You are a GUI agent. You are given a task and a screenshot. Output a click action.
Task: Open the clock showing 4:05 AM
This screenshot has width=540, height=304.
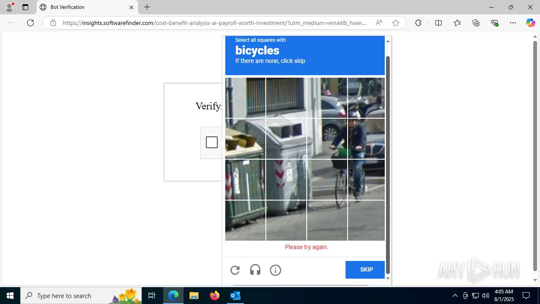504,296
